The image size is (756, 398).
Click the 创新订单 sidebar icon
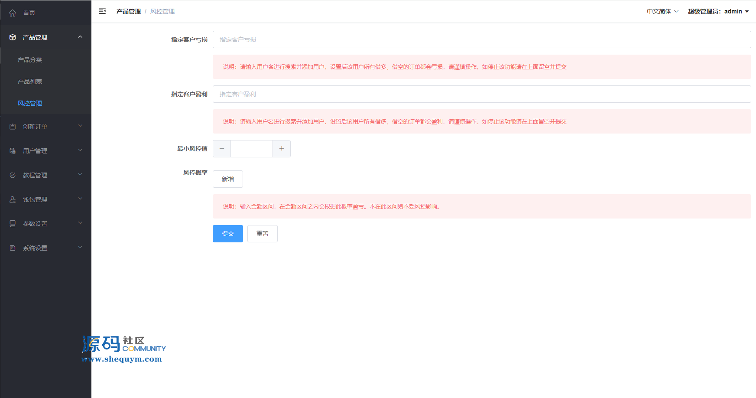[x=13, y=127]
